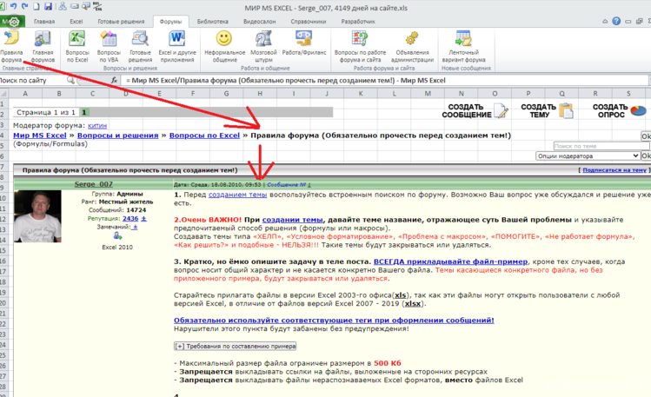The width and height of the screenshot is (651, 397).
Task: Open Готовые решения ribbon button with magnifier
Action: pyautogui.click(x=140, y=47)
